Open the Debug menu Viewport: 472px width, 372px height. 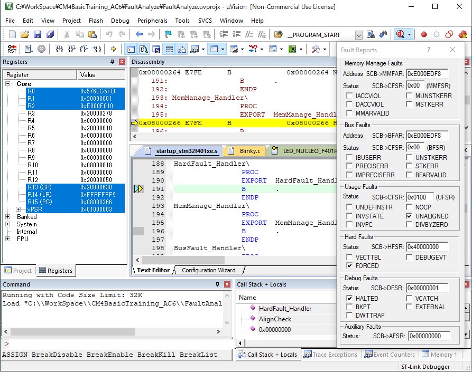click(120, 21)
